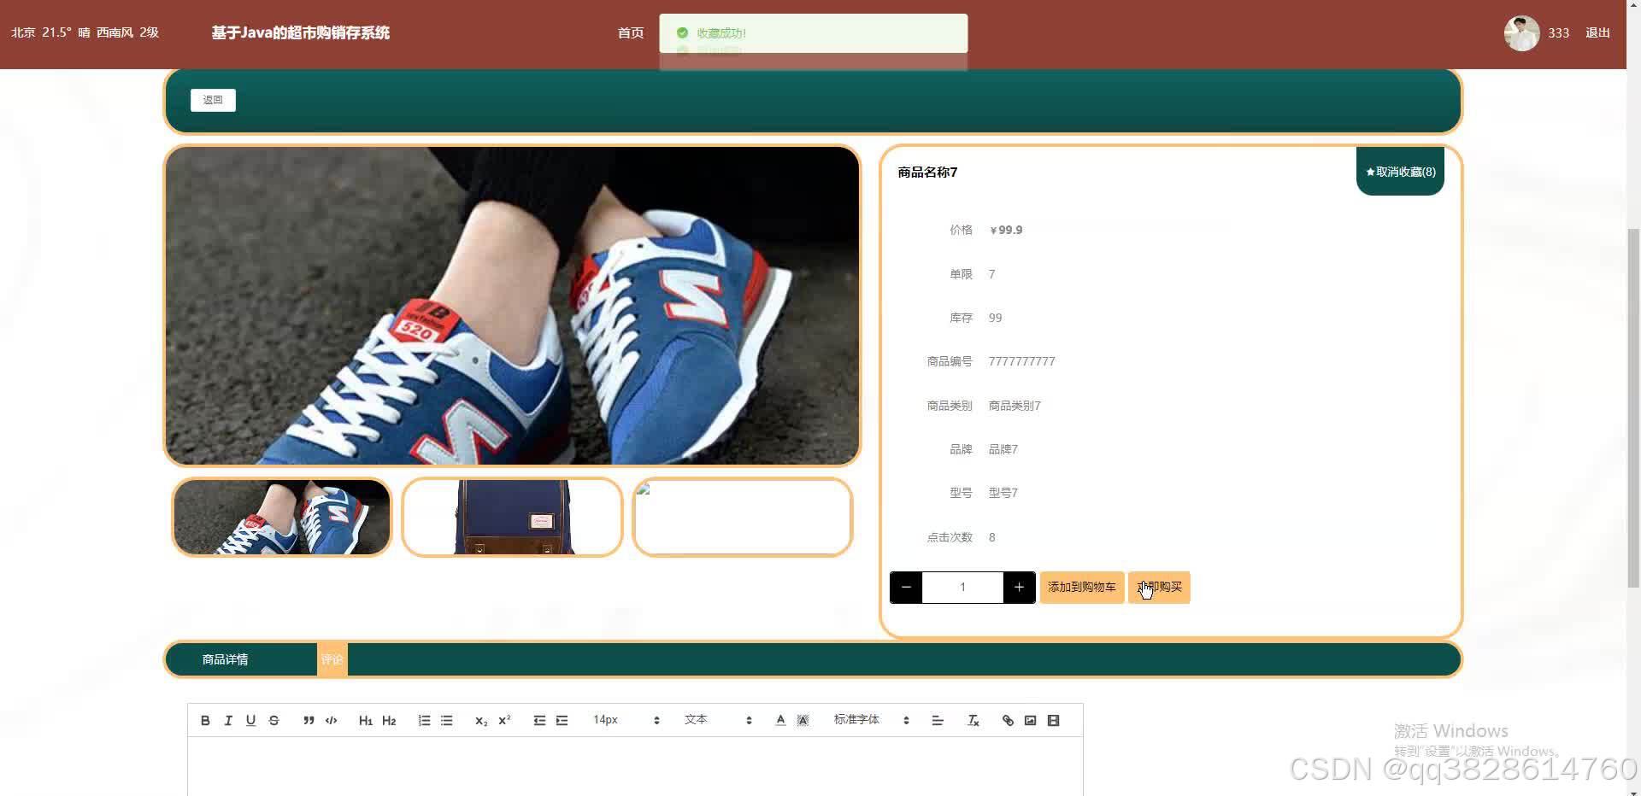This screenshot has width=1641, height=796.
Task: Clear text formatting in editor
Action: [973, 721]
